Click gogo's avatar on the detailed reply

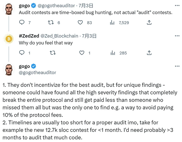9,69
